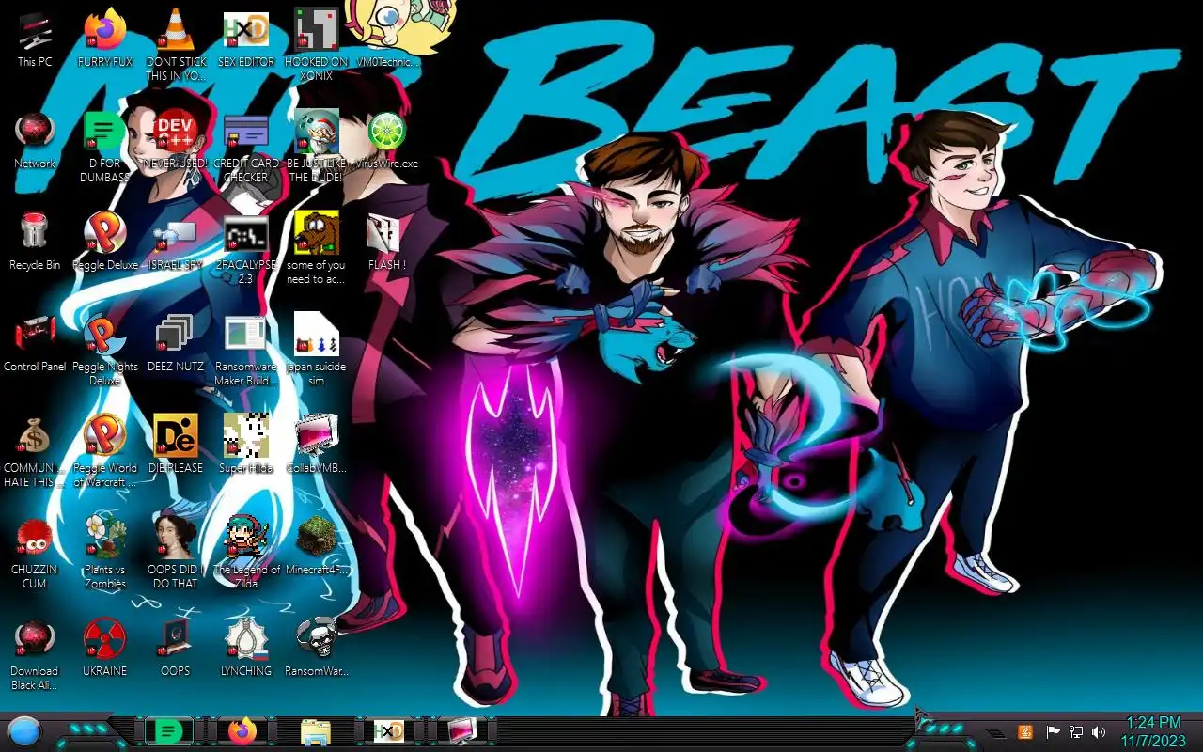Screen dimensions: 1203x752
Task: Open the D FOR DUMBASS green document icon
Action: 105,146
